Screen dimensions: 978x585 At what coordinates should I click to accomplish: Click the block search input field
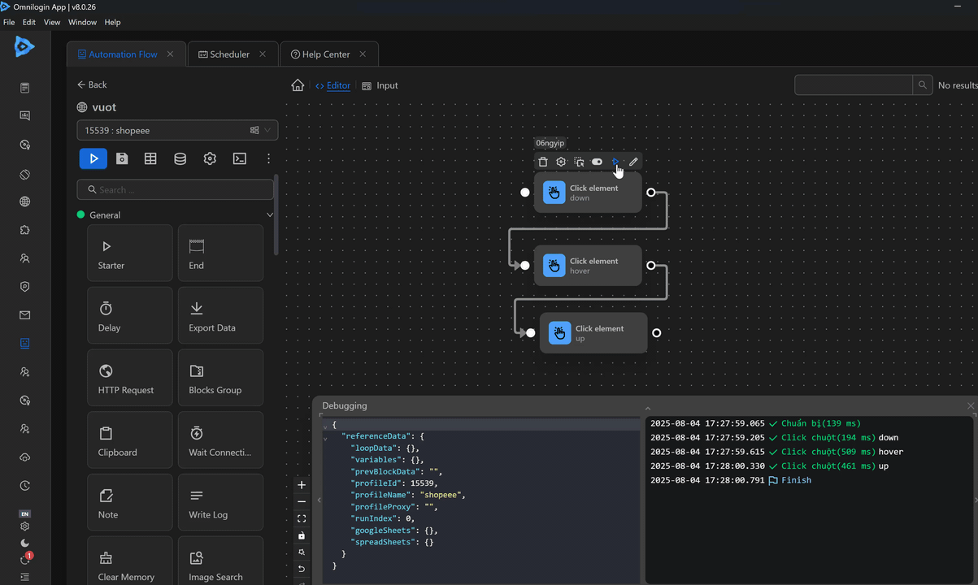pos(176,190)
